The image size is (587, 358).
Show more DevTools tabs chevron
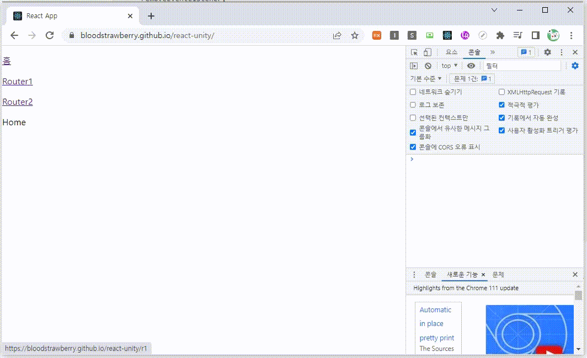[493, 52]
